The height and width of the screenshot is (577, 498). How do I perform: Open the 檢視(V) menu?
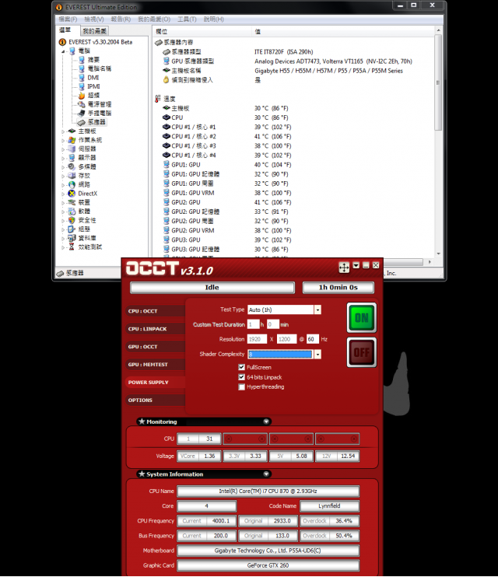[94, 19]
